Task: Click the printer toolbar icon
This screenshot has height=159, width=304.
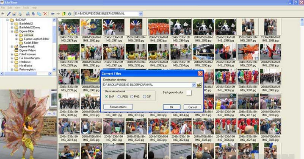Action: point(20,14)
